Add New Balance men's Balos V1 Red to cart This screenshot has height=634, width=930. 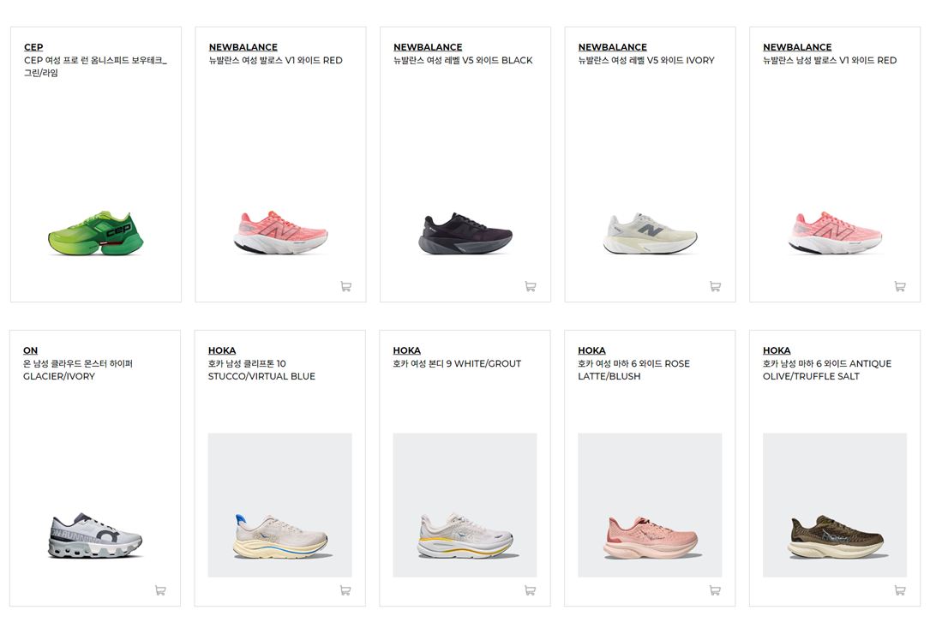click(x=900, y=286)
